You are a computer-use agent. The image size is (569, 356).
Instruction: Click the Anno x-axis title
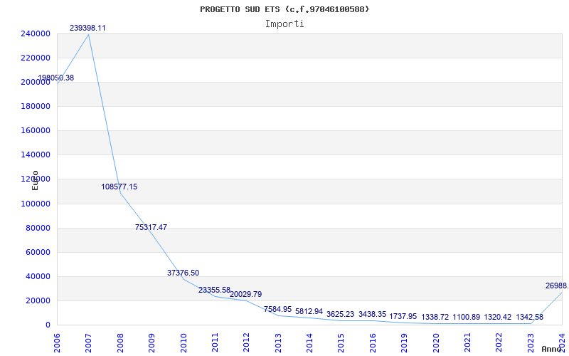(x=552, y=349)
